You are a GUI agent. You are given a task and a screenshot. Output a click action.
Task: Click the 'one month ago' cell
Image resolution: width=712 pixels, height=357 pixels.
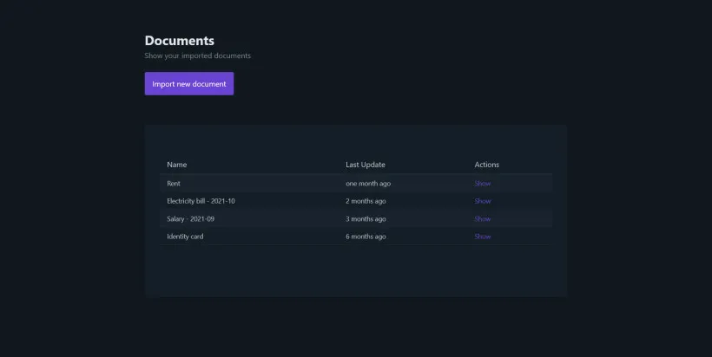[368, 184]
